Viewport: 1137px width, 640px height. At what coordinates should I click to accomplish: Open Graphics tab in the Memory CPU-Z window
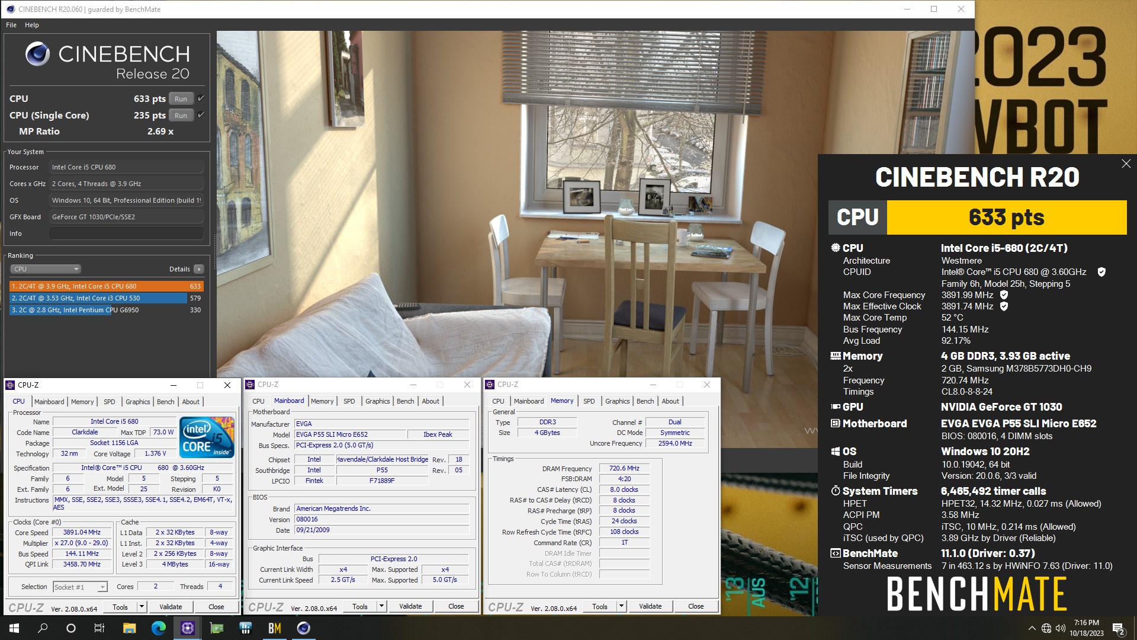point(617,401)
